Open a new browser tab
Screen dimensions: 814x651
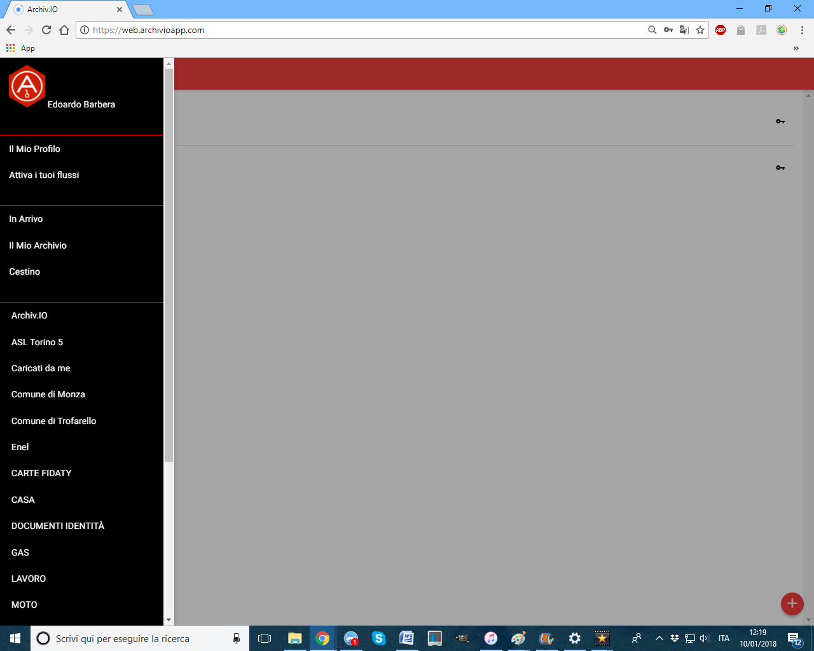pyautogui.click(x=143, y=10)
